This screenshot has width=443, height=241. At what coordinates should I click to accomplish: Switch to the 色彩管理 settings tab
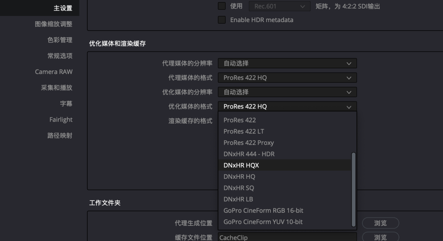(x=59, y=40)
